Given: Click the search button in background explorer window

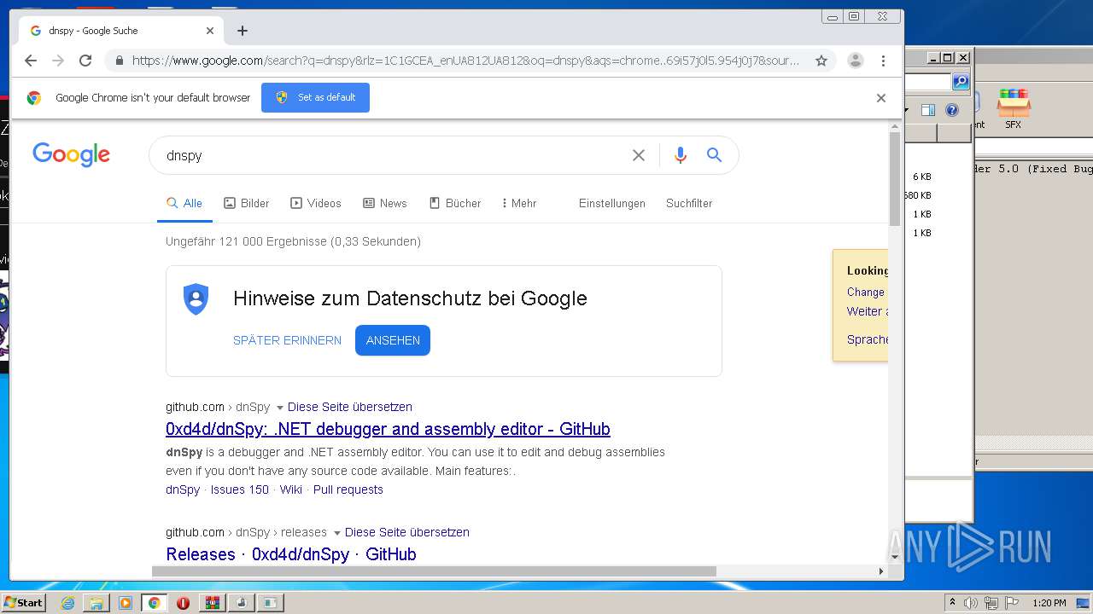Looking at the screenshot, I should (961, 82).
